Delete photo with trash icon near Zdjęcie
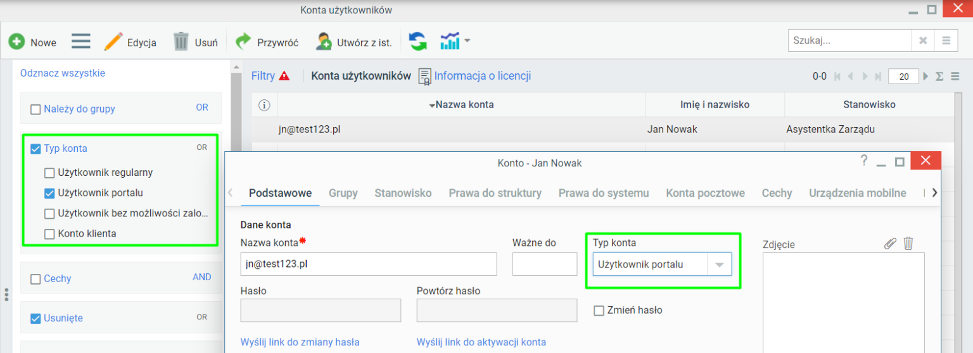973x353 pixels. click(x=908, y=244)
